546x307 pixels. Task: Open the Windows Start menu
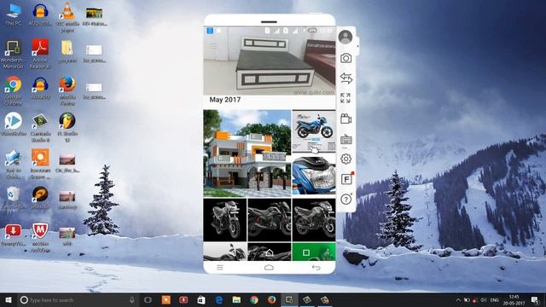coord(9,300)
